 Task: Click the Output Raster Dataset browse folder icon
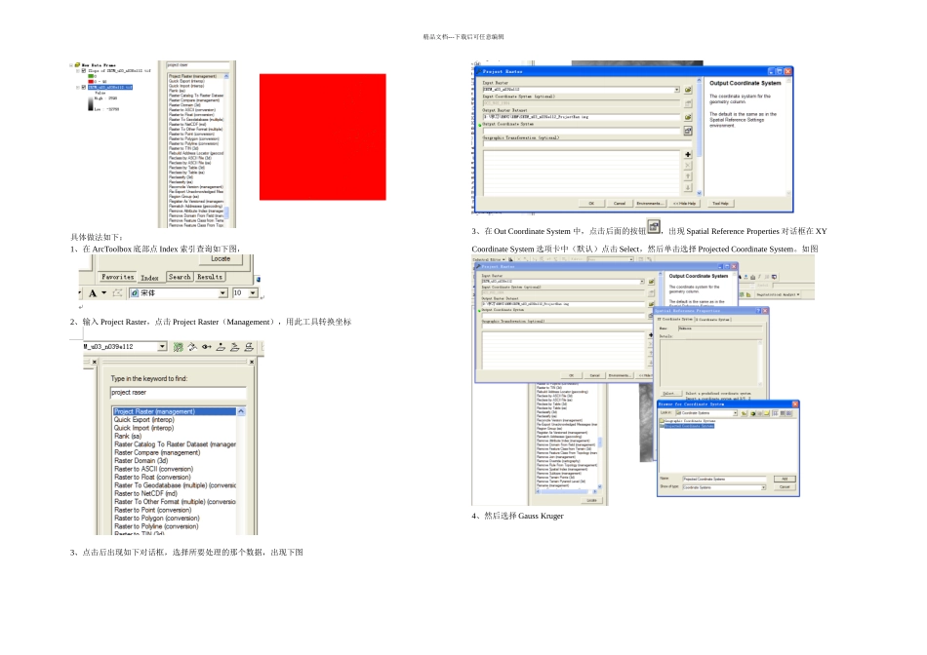tap(688, 117)
